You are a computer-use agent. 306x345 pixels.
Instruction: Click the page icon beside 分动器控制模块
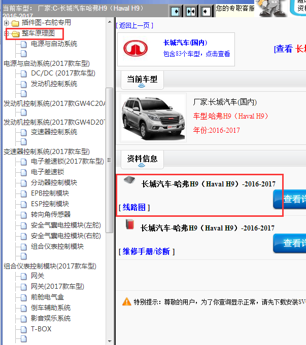point(23,183)
